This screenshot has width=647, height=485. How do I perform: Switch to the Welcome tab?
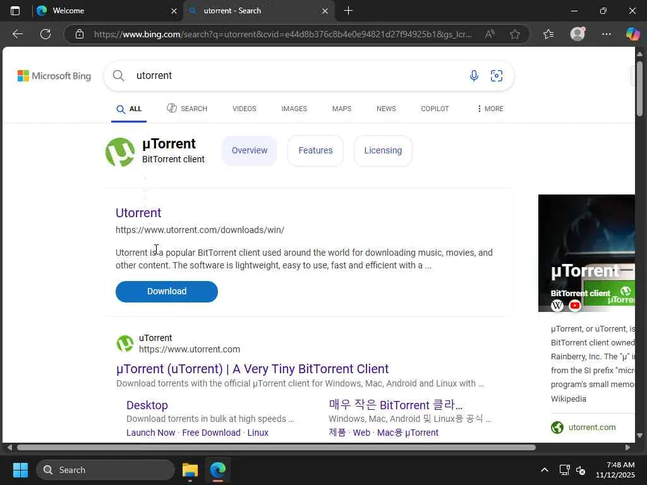click(x=106, y=11)
